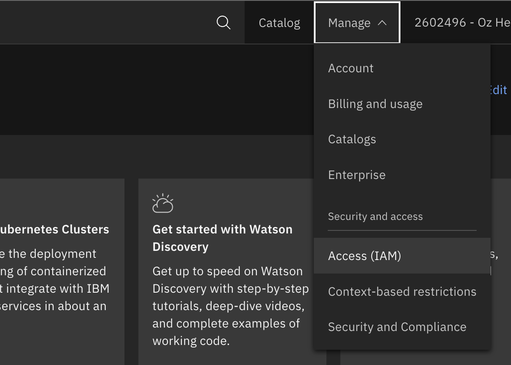Select the Enterprise menu item
This screenshot has width=511, height=365.
pyautogui.click(x=356, y=175)
